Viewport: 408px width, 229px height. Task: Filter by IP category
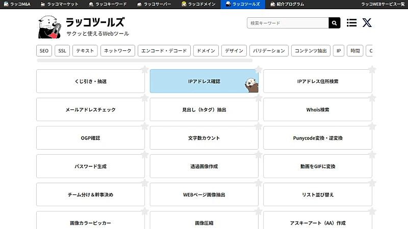point(339,50)
